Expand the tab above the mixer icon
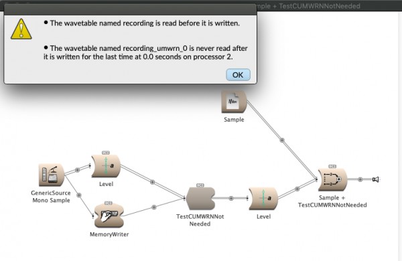 point(332,166)
